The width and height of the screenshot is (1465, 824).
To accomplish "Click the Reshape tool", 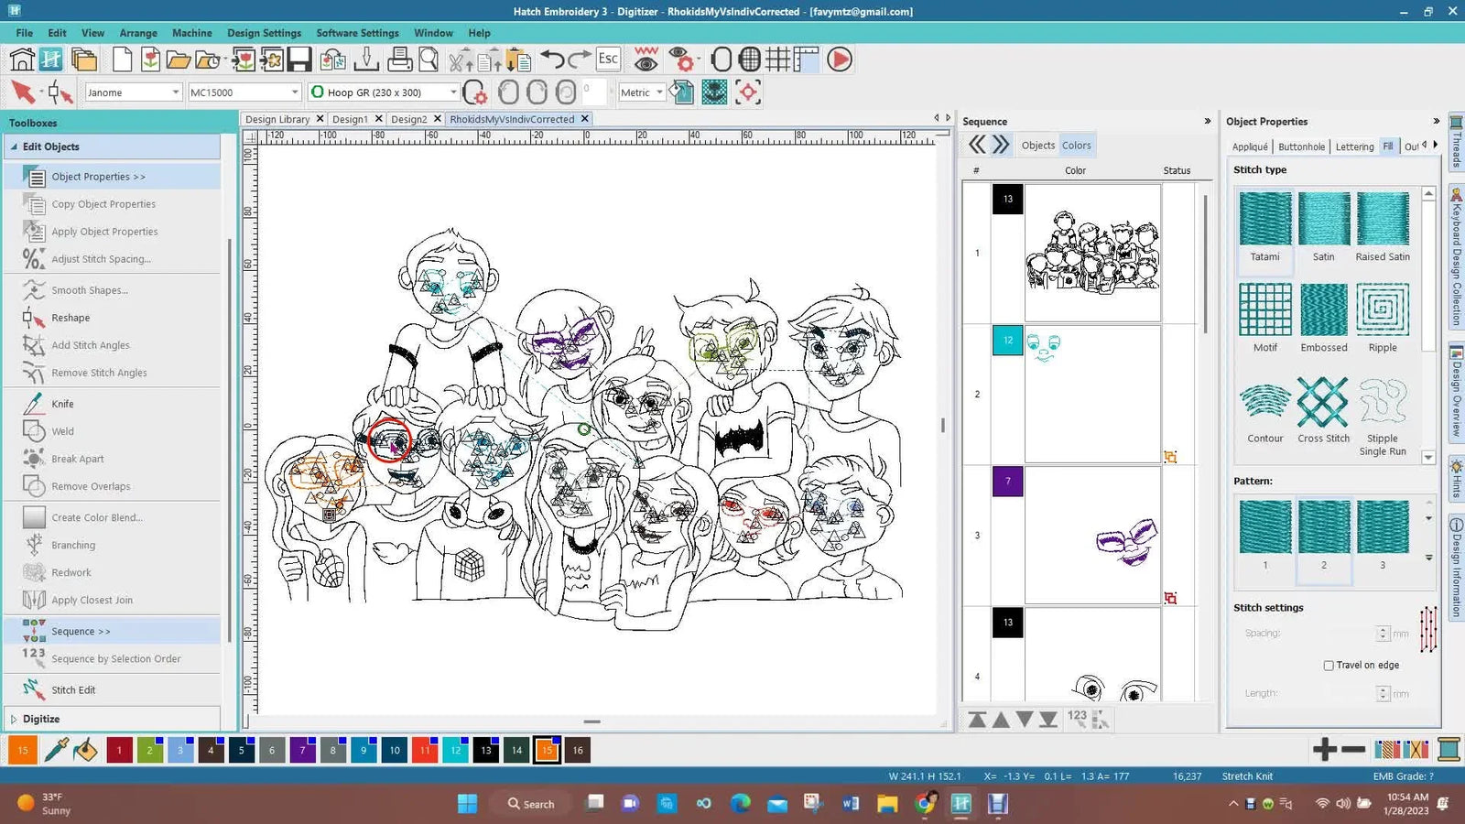I will click(71, 318).
